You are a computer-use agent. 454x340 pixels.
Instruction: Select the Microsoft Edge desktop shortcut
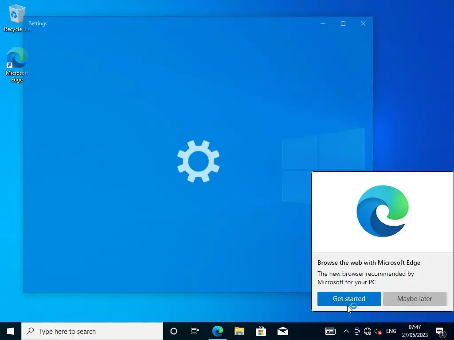pos(17,65)
